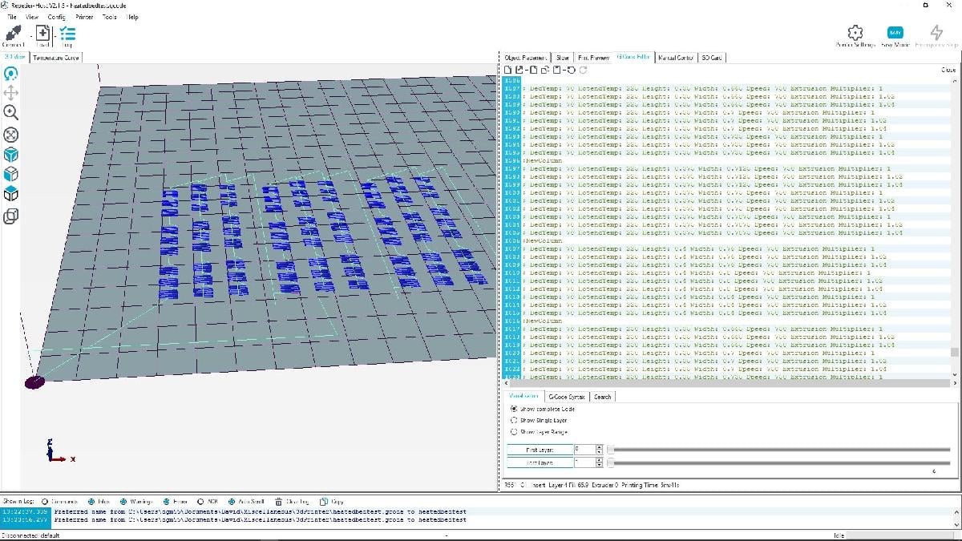Select Show Single Layer radio option
Image resolution: width=962 pixels, height=541 pixels.
[x=514, y=420]
